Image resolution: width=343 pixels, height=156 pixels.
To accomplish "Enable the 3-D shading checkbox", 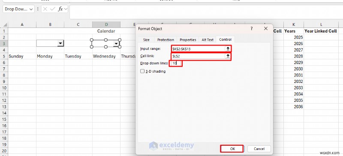I will point(142,71).
